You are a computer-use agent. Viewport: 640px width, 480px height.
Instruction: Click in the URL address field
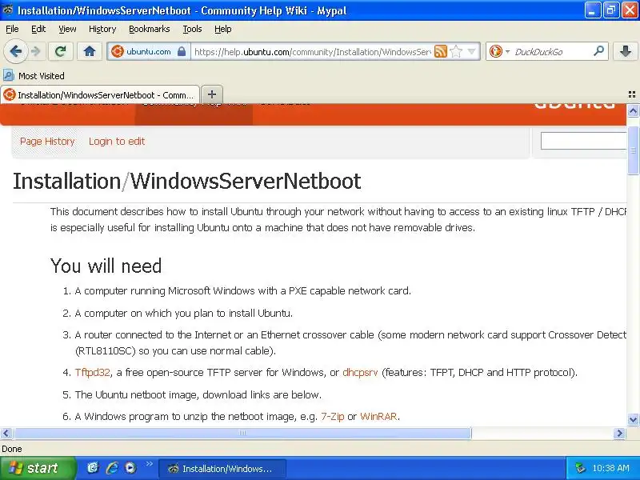click(312, 52)
